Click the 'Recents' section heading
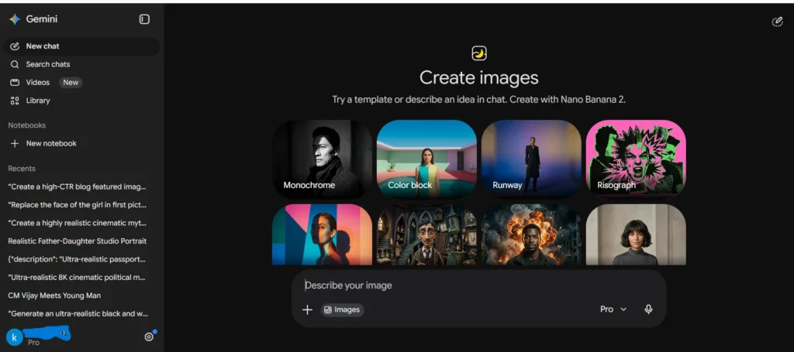The width and height of the screenshot is (794, 352). pos(22,169)
